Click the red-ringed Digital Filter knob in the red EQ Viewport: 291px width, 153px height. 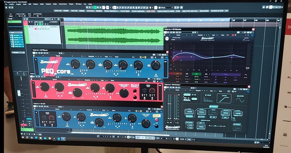(x=152, y=91)
